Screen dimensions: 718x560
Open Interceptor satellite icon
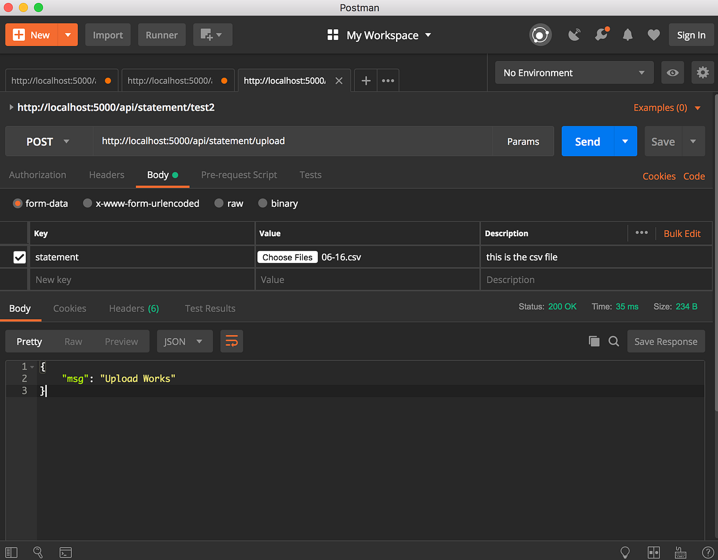pyautogui.click(x=574, y=35)
